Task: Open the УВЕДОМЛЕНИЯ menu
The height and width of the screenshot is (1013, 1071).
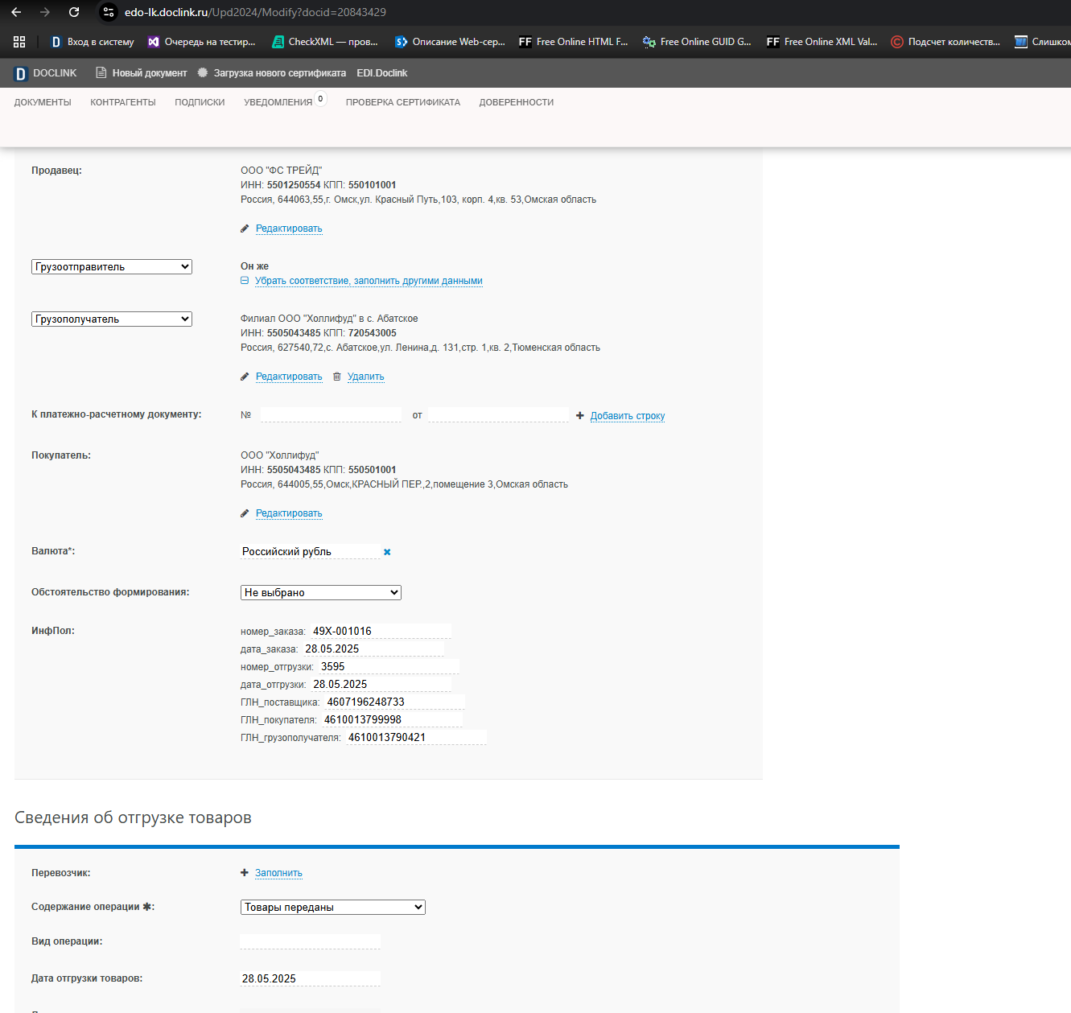Action: [278, 102]
